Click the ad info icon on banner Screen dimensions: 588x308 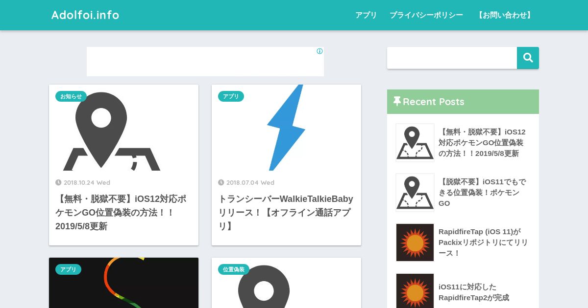click(319, 51)
